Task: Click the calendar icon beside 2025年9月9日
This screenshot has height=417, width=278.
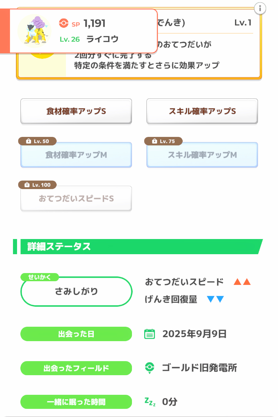Action: pyautogui.click(x=149, y=334)
